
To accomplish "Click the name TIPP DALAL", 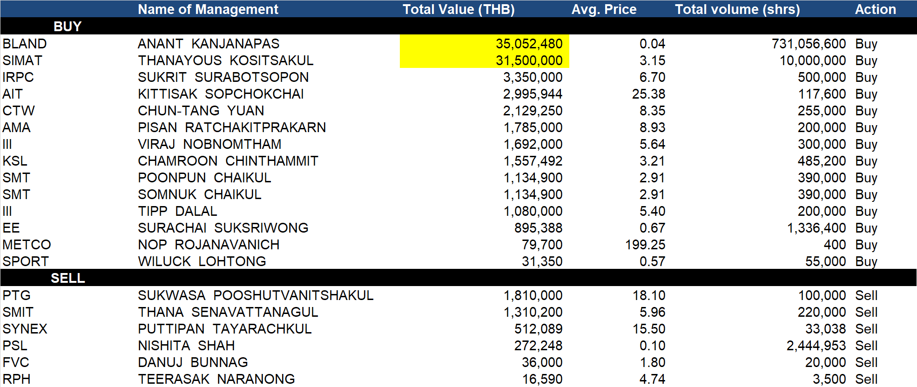I will [177, 211].
